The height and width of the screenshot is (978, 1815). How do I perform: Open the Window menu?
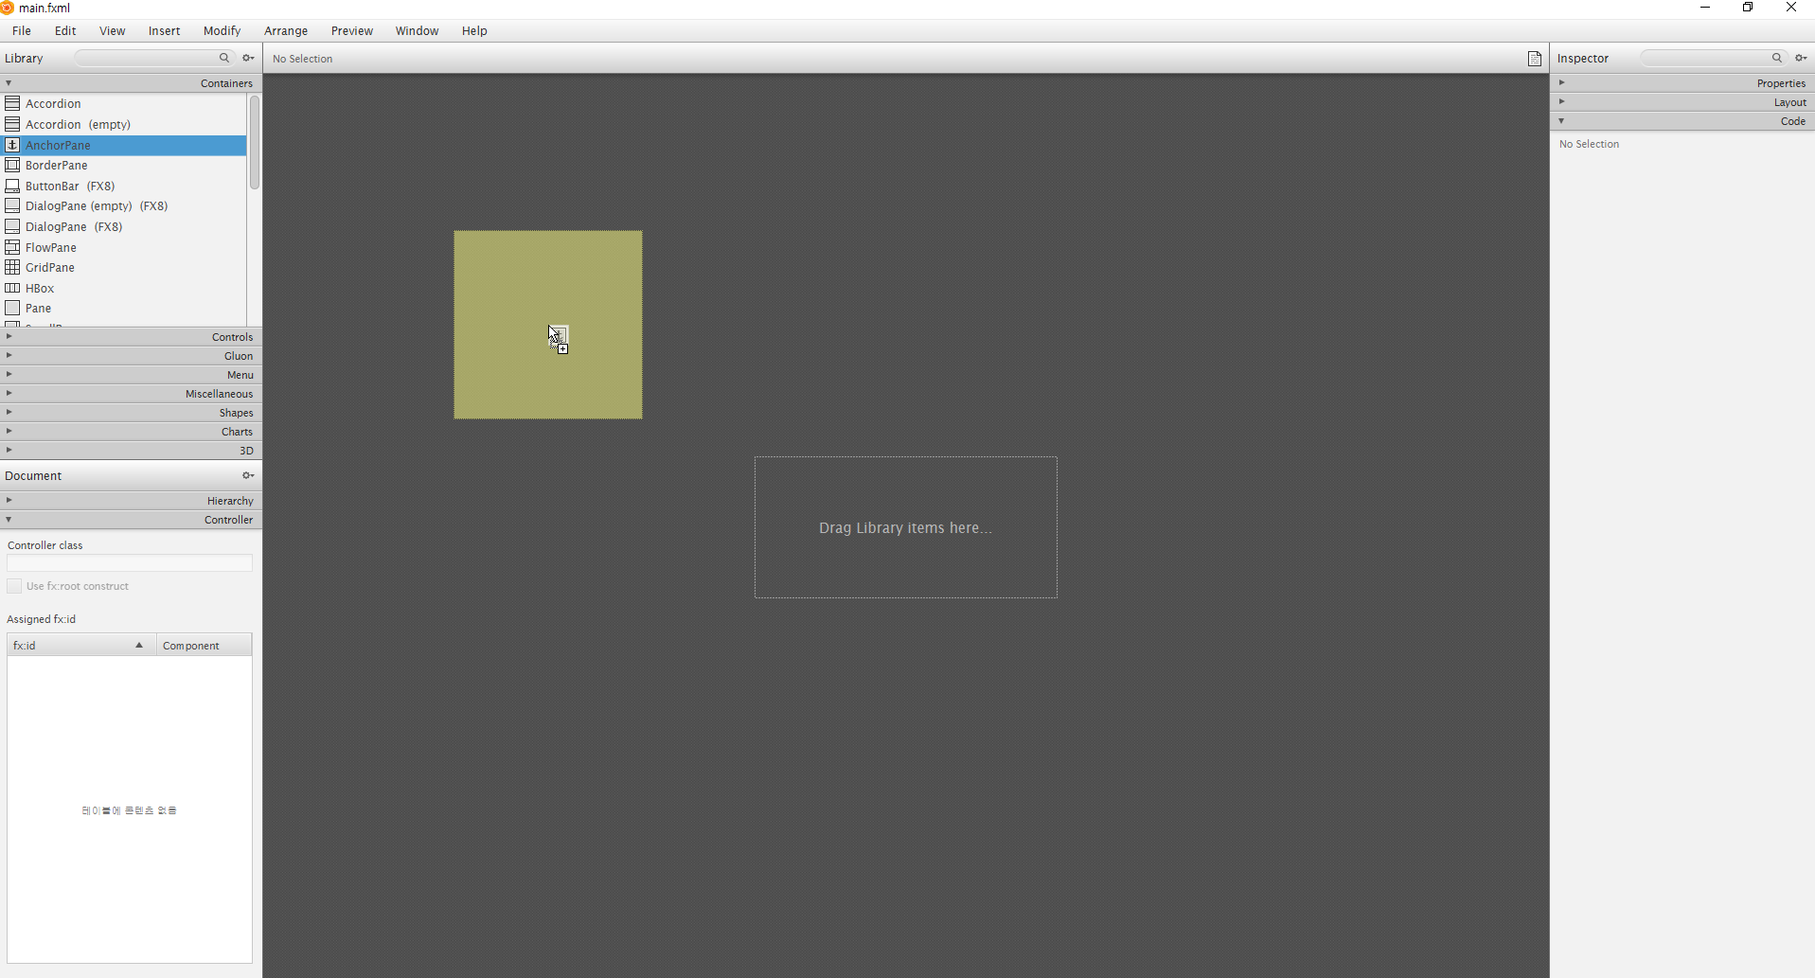[417, 30]
